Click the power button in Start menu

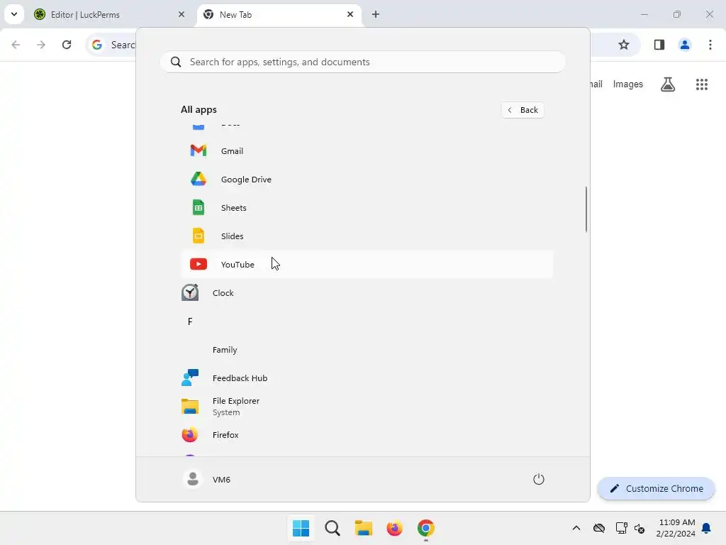pos(539,479)
